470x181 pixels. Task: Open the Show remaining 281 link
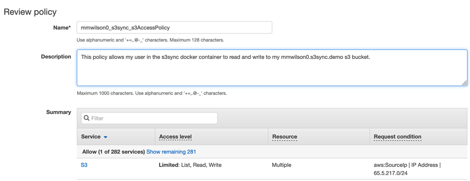click(x=171, y=151)
